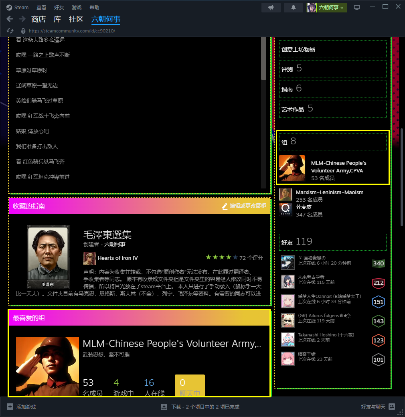Viewport: 405px width, 417px height.
Task: Reload the page with refresh icon
Action: (10, 31)
